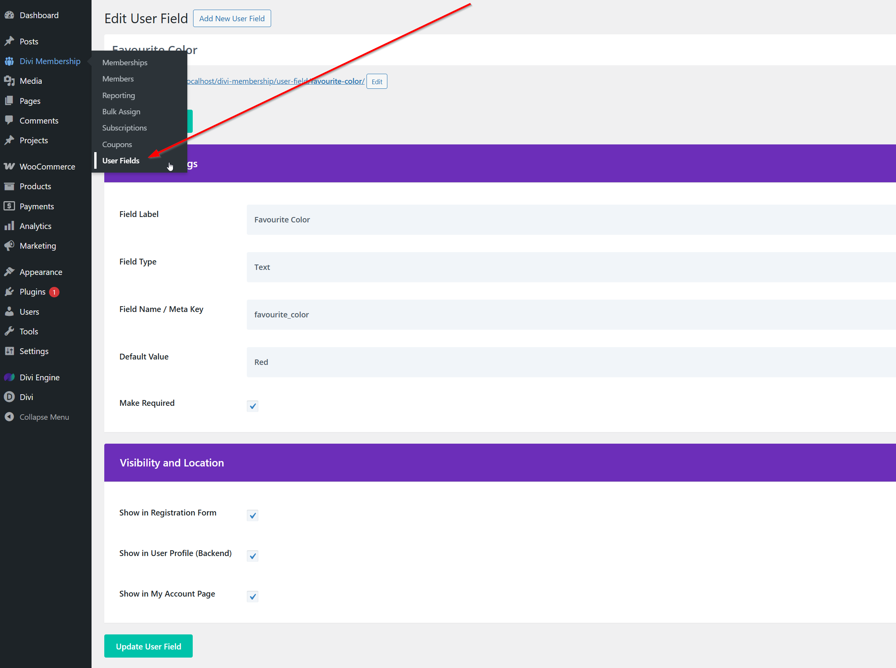Select Bulk Assign from the submenu
Viewport: 896px width, 668px height.
(x=121, y=112)
